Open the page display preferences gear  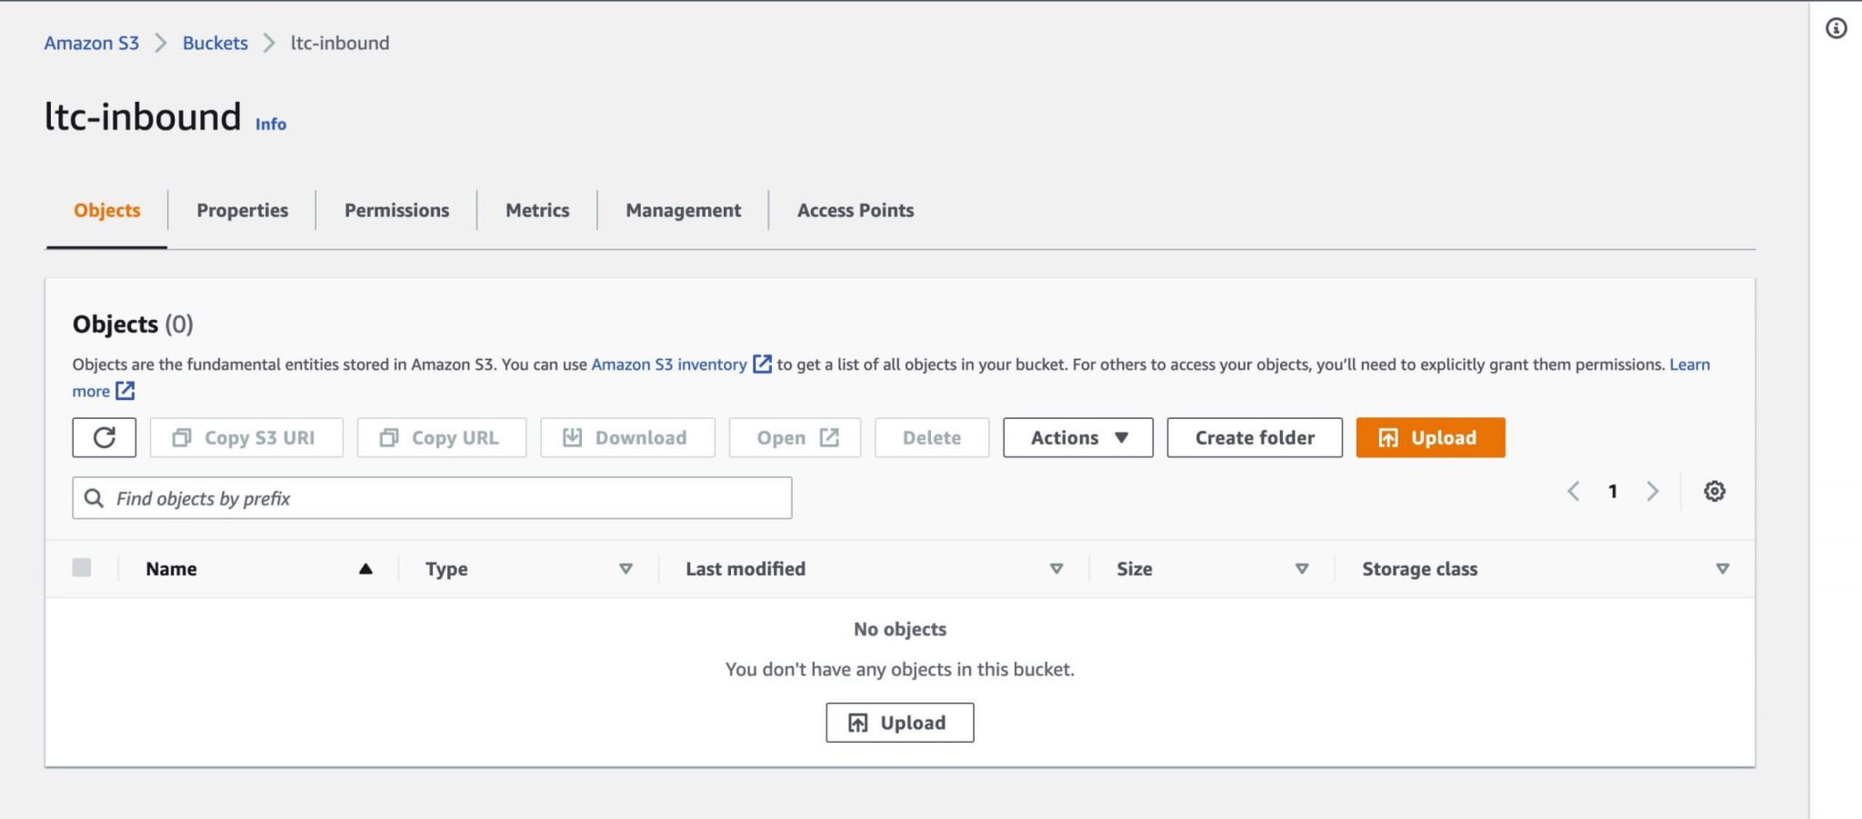[1715, 491]
